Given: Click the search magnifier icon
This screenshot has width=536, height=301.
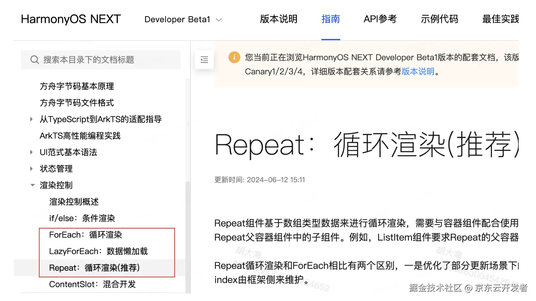Looking at the screenshot, I should (34, 60).
